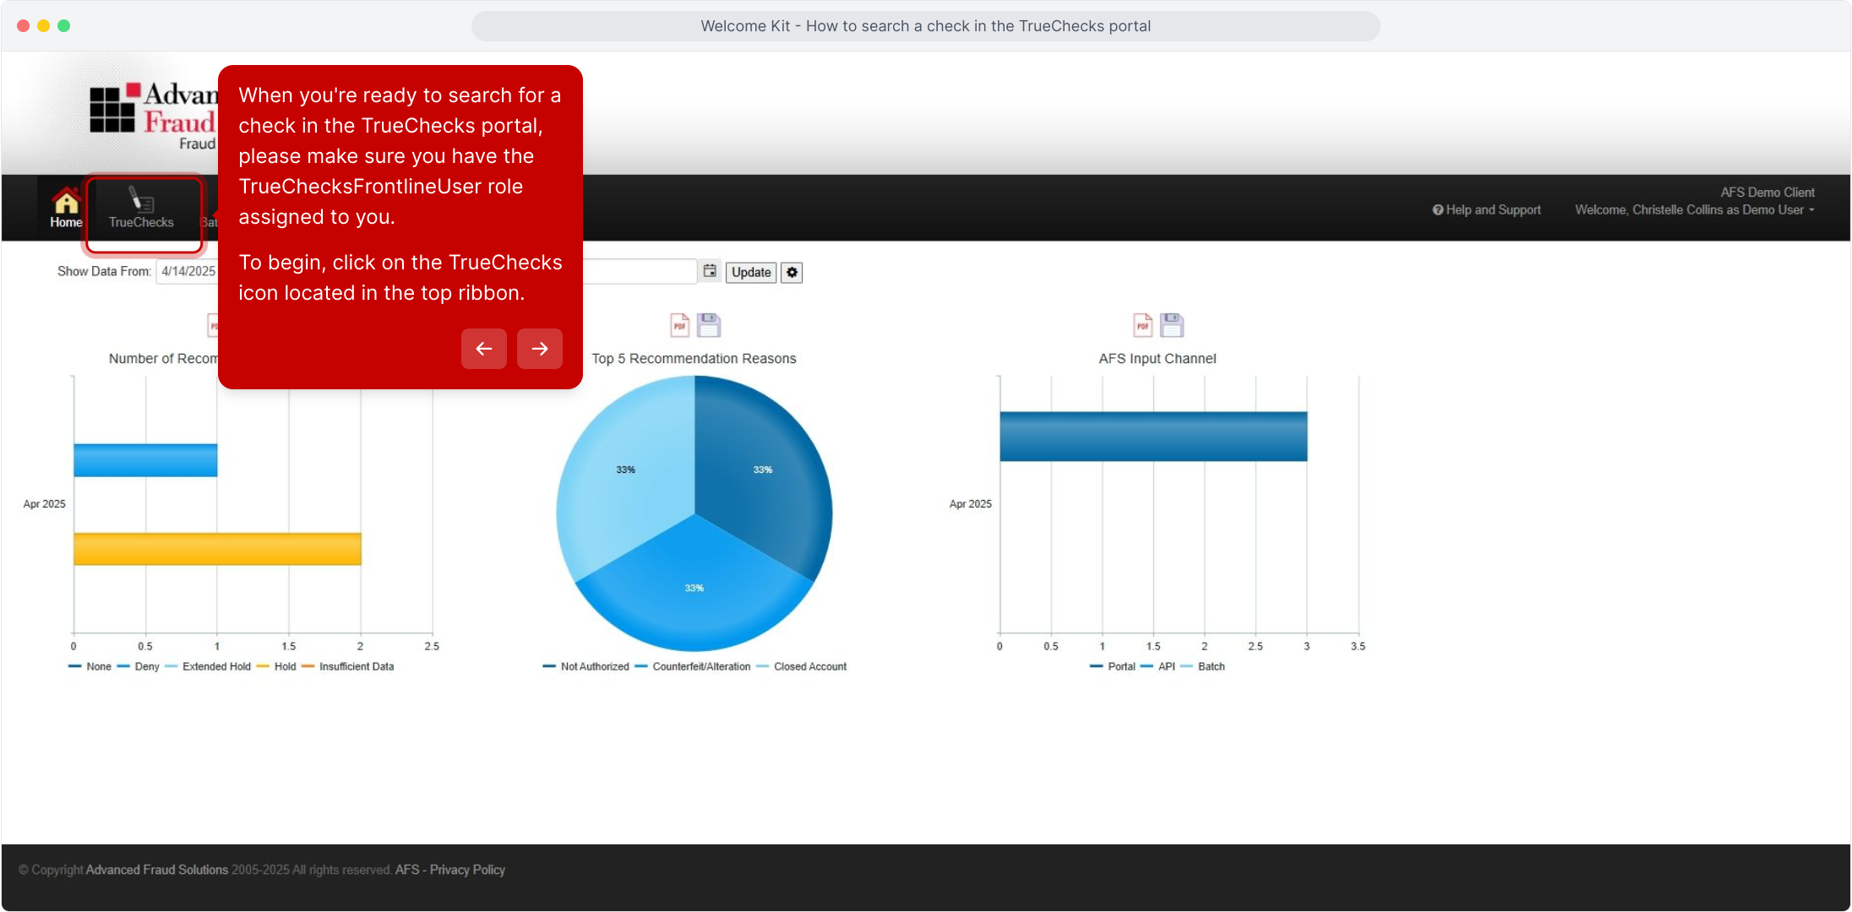1852x912 pixels.
Task: Export Top 5 Recommendation Reasons as PDF
Action: (680, 325)
